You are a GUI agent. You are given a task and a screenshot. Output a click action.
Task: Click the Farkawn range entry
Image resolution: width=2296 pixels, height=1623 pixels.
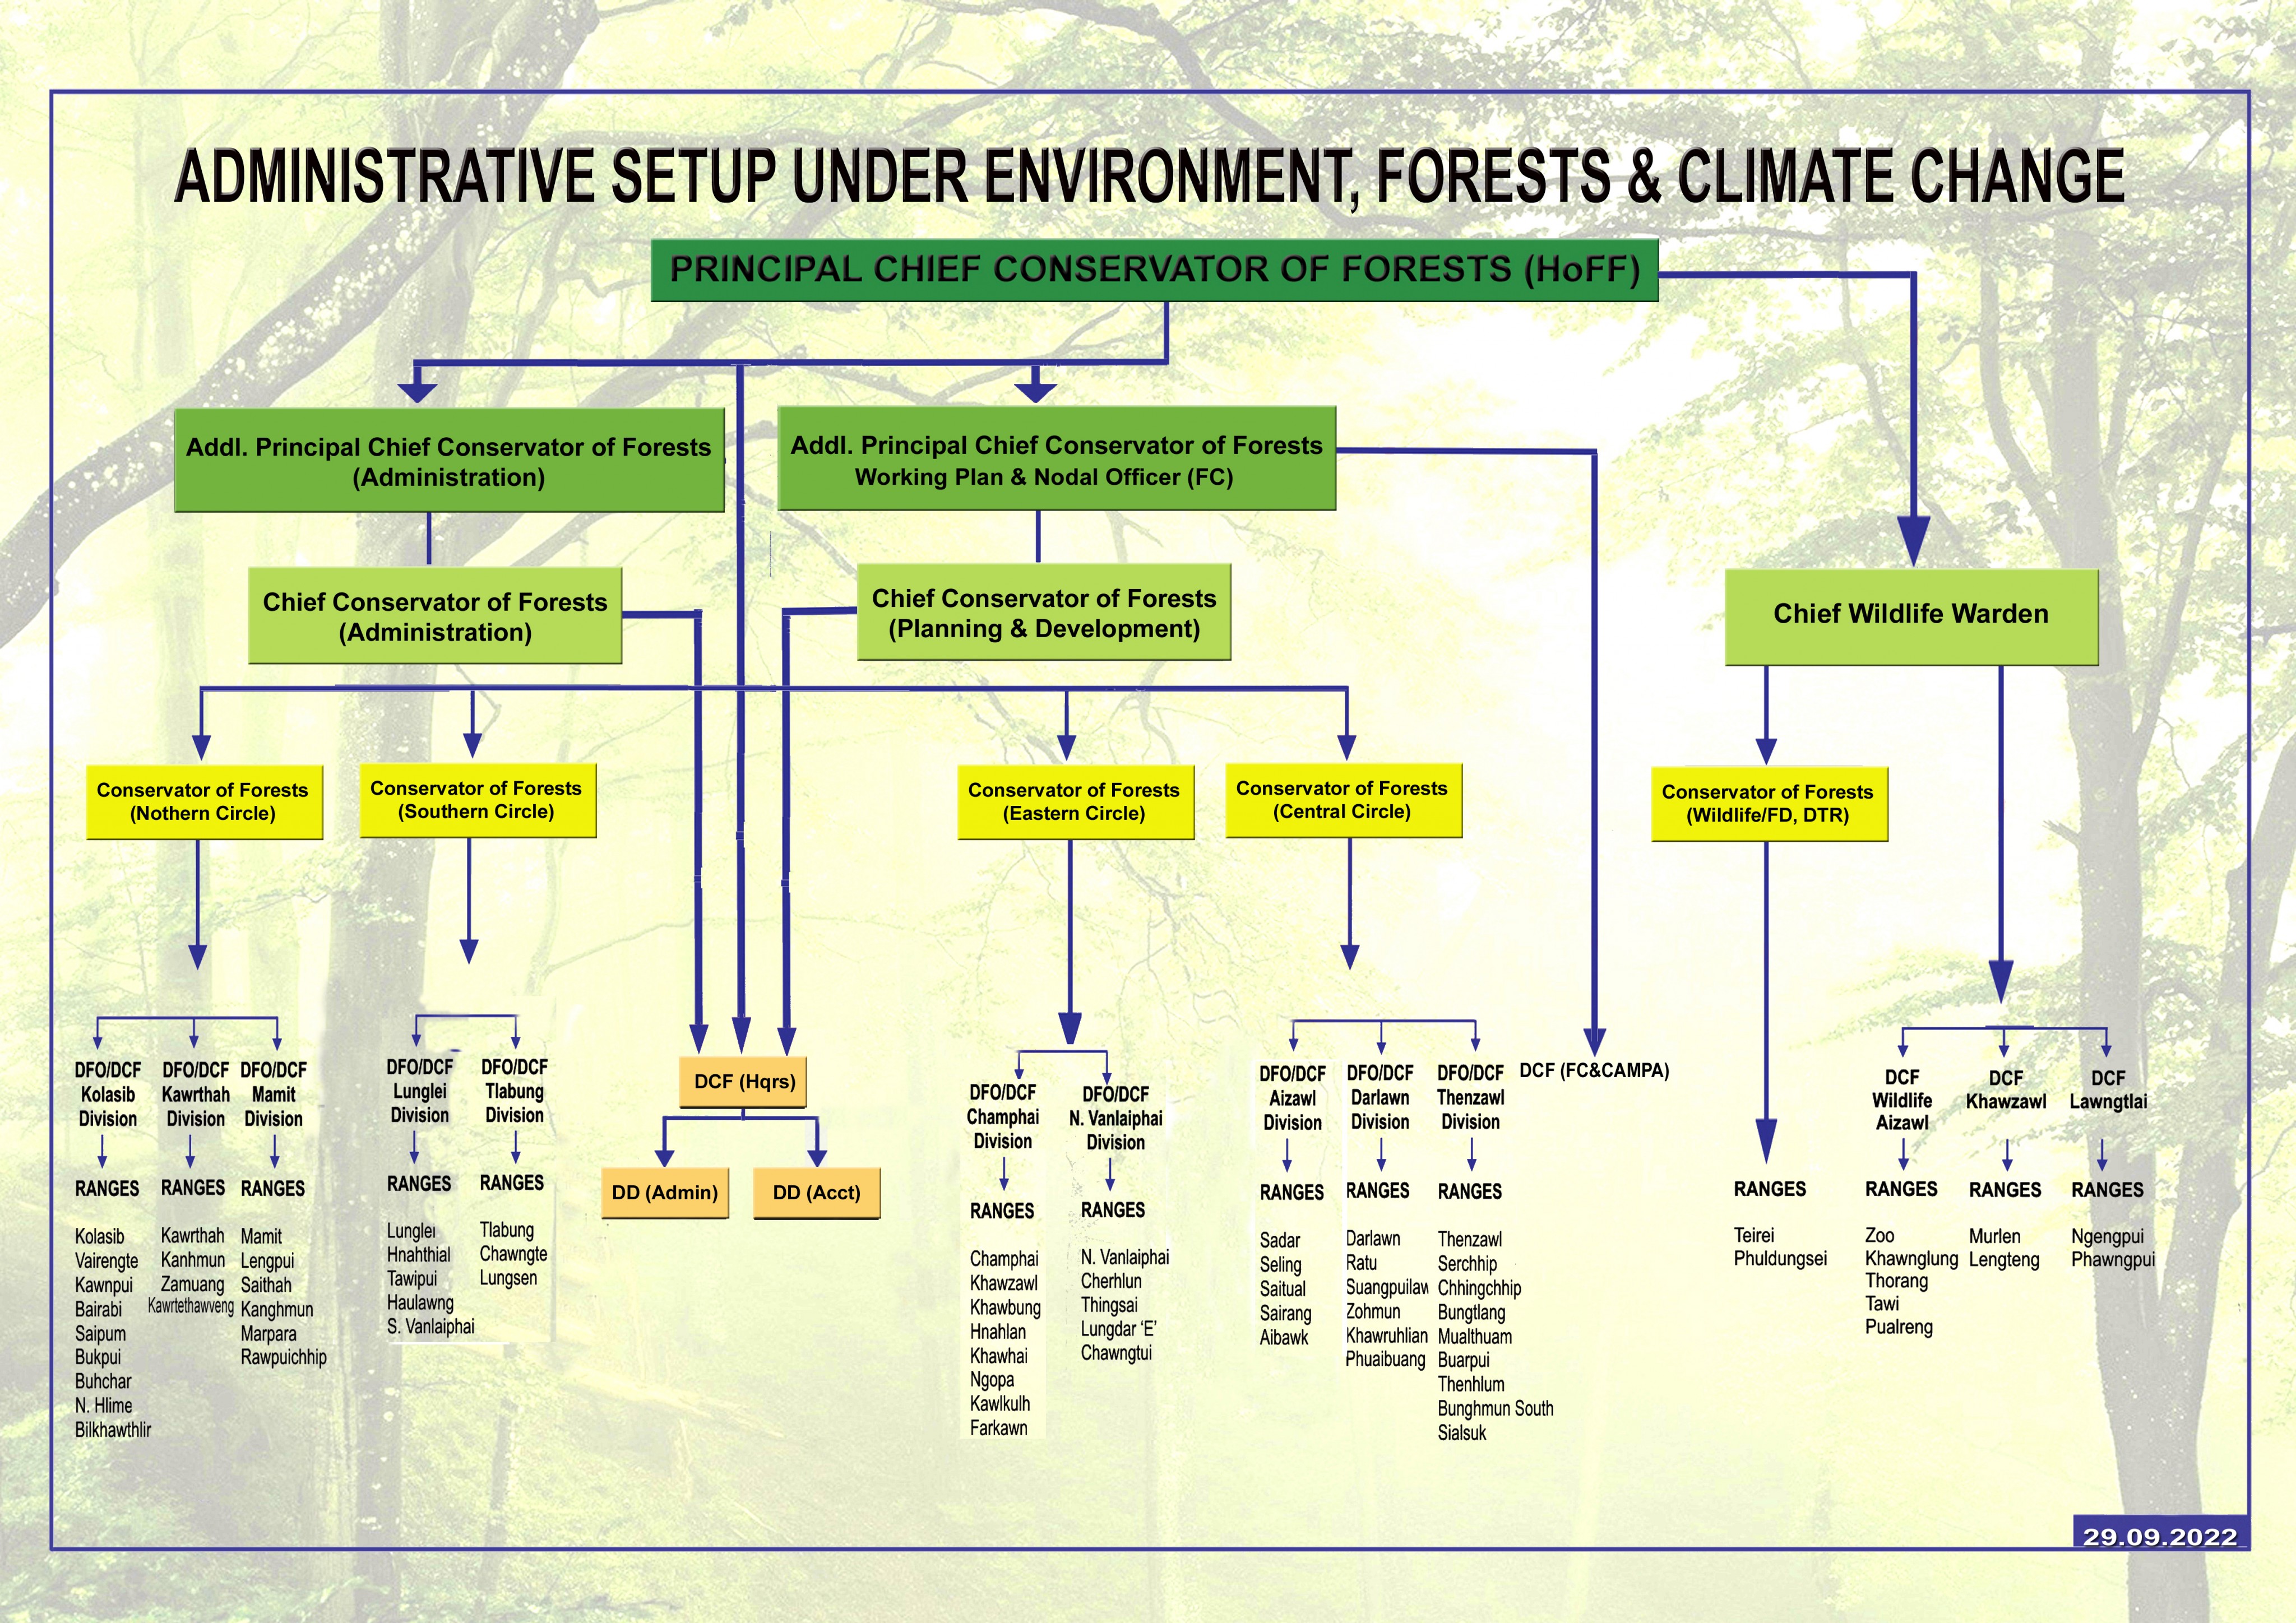tap(999, 1428)
